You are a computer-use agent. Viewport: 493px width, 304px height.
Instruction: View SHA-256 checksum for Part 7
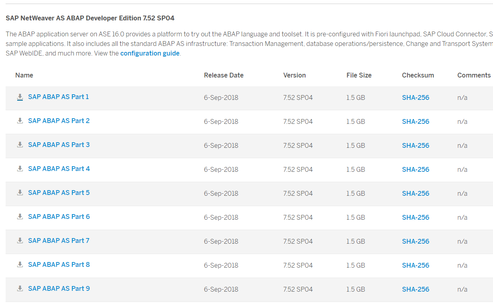(x=415, y=241)
